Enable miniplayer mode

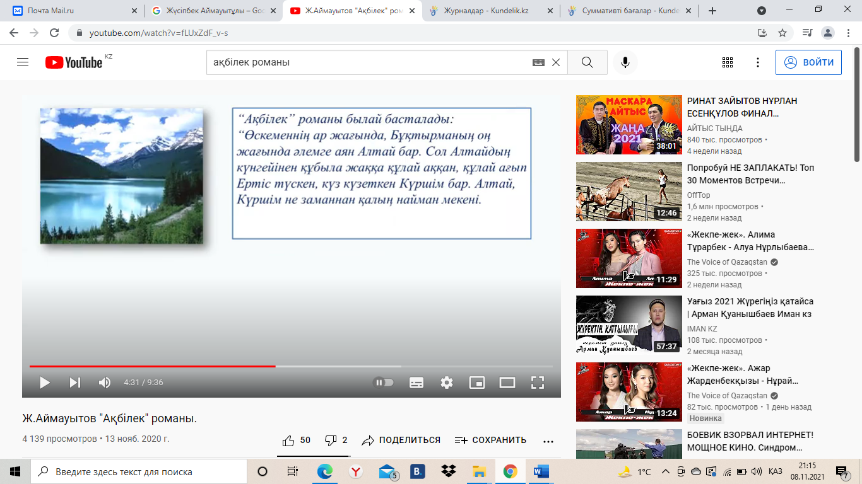[477, 383]
